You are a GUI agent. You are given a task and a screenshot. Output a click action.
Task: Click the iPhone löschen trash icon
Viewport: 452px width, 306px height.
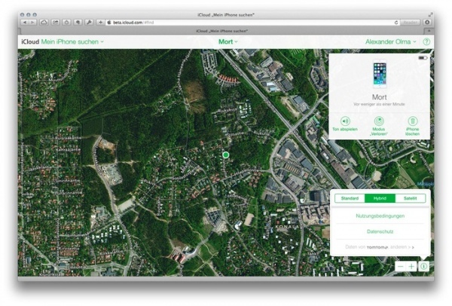point(413,121)
